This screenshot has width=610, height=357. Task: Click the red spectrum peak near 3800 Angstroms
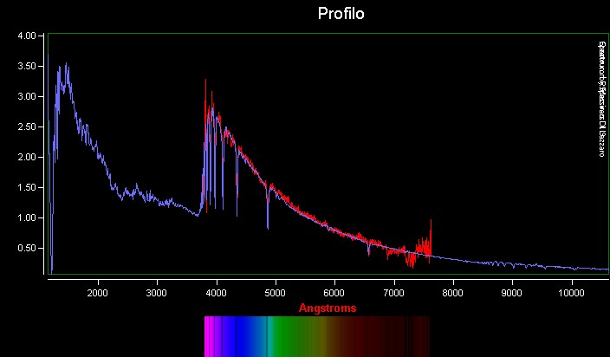pyautogui.click(x=205, y=81)
